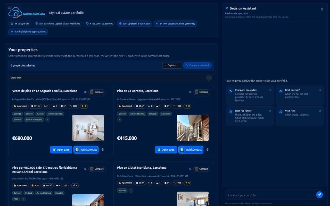Open the La Bordeta balcony photo

click(x=193, y=128)
